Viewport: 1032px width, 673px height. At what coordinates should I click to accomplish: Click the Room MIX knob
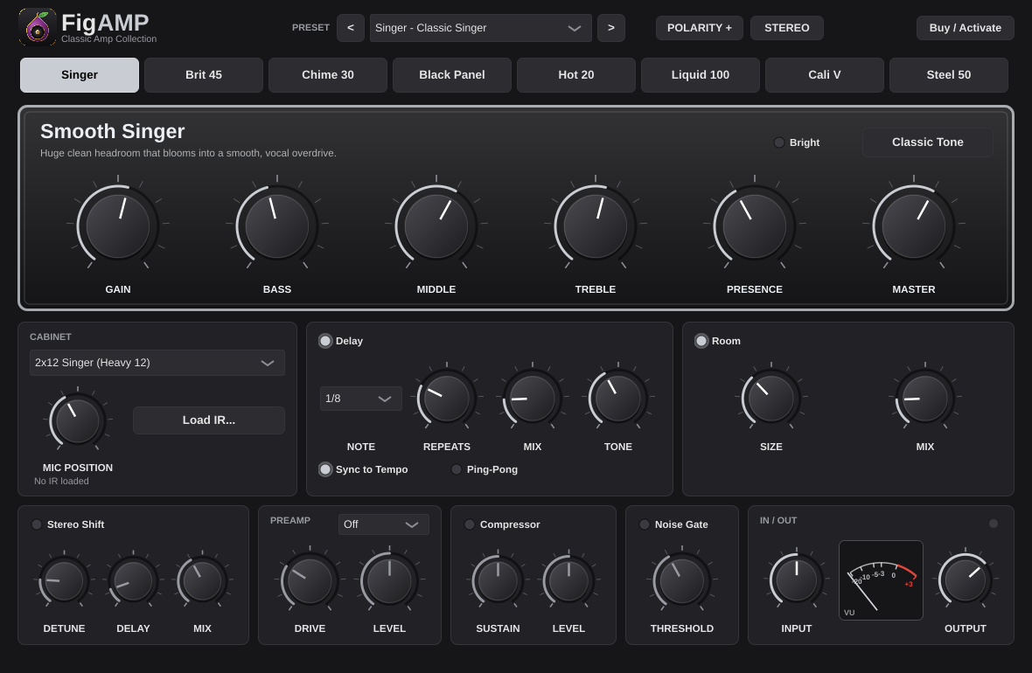click(925, 398)
